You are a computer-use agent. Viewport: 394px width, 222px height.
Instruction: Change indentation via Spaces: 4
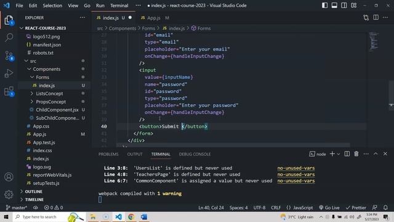238,208
